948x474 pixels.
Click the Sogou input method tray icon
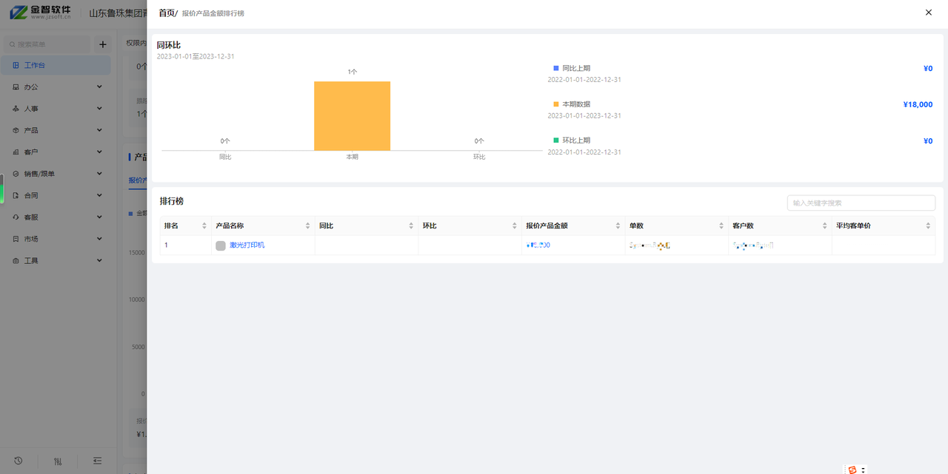pyautogui.click(x=852, y=469)
